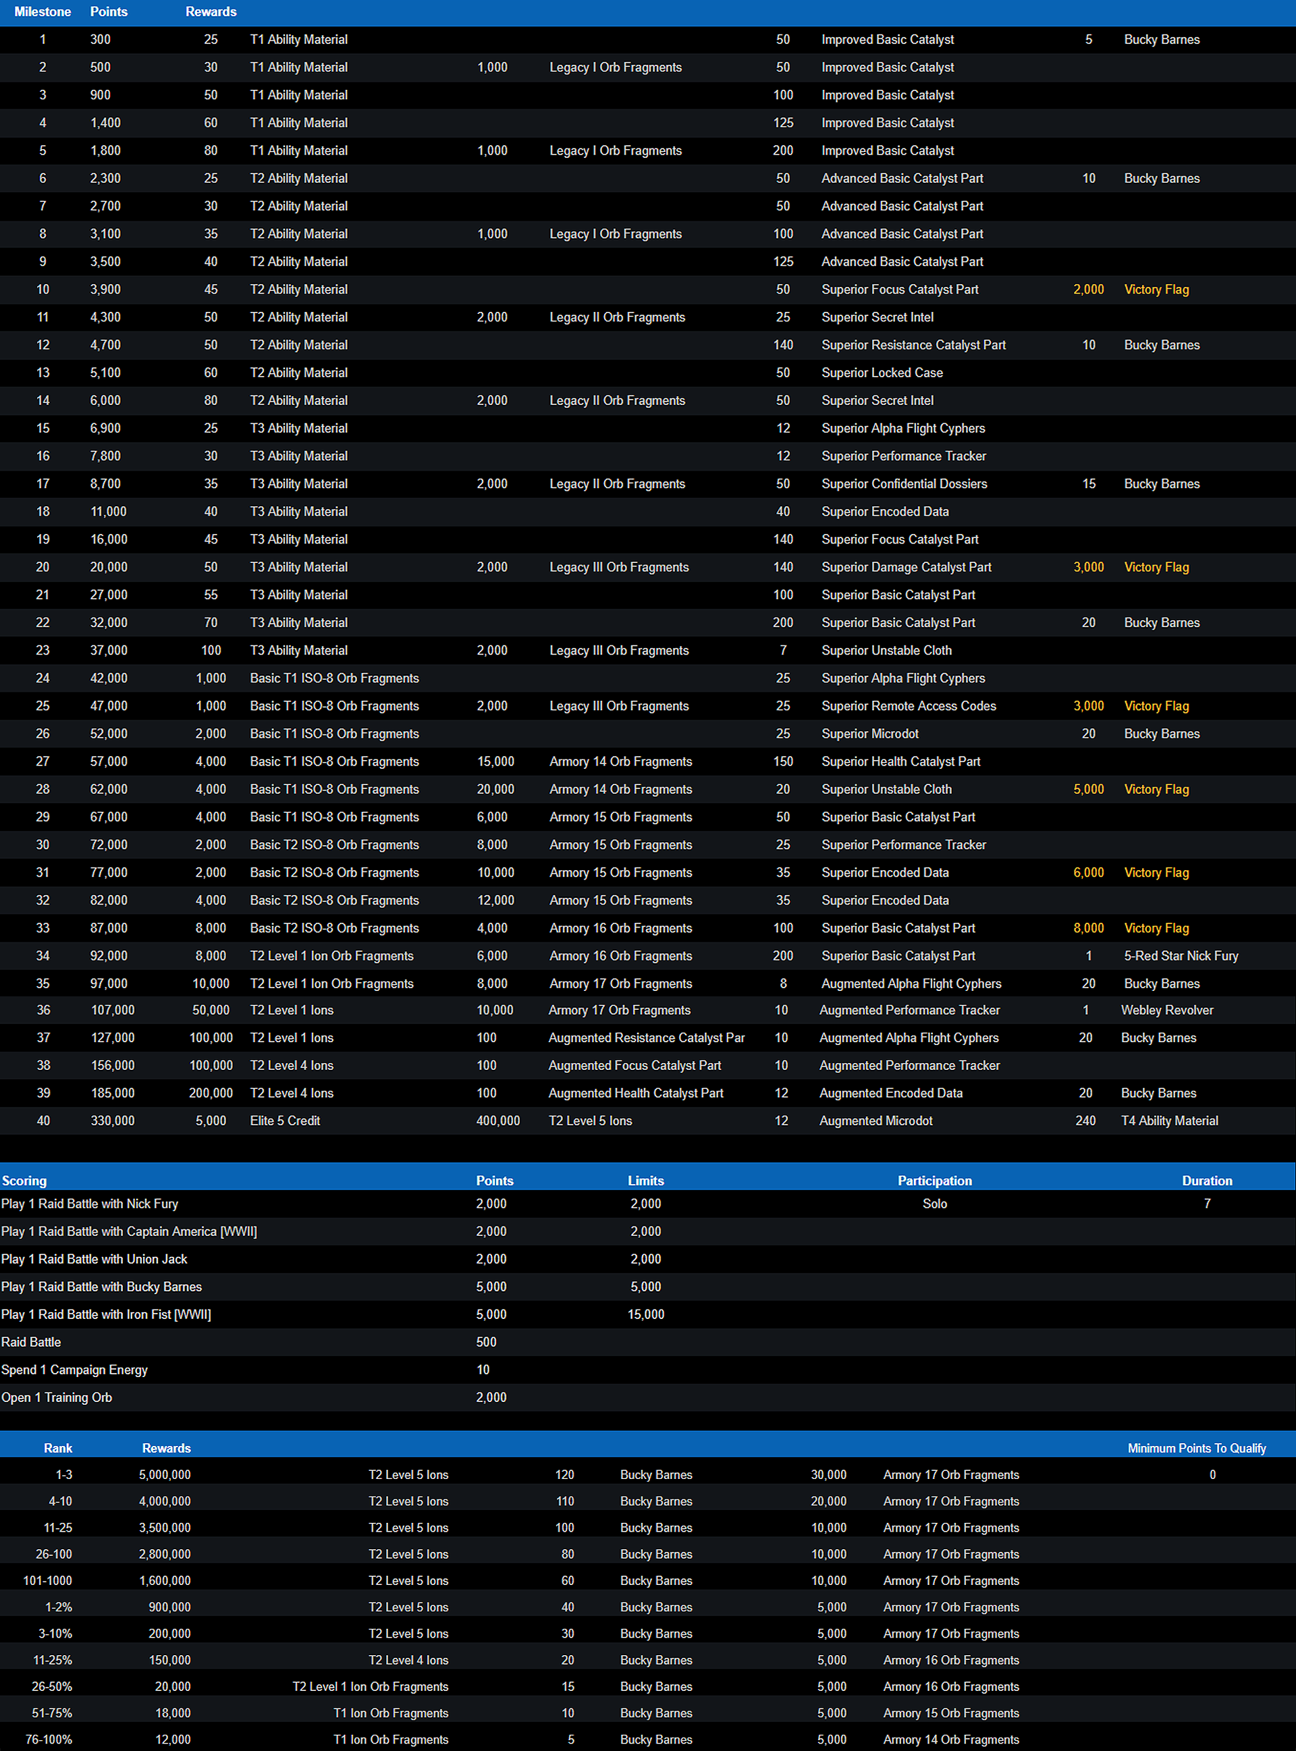Click the Limits column header
Viewport: 1296px width, 1751px height.
[x=646, y=1181]
